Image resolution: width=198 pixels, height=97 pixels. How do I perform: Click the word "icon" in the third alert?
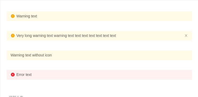coord(48,55)
